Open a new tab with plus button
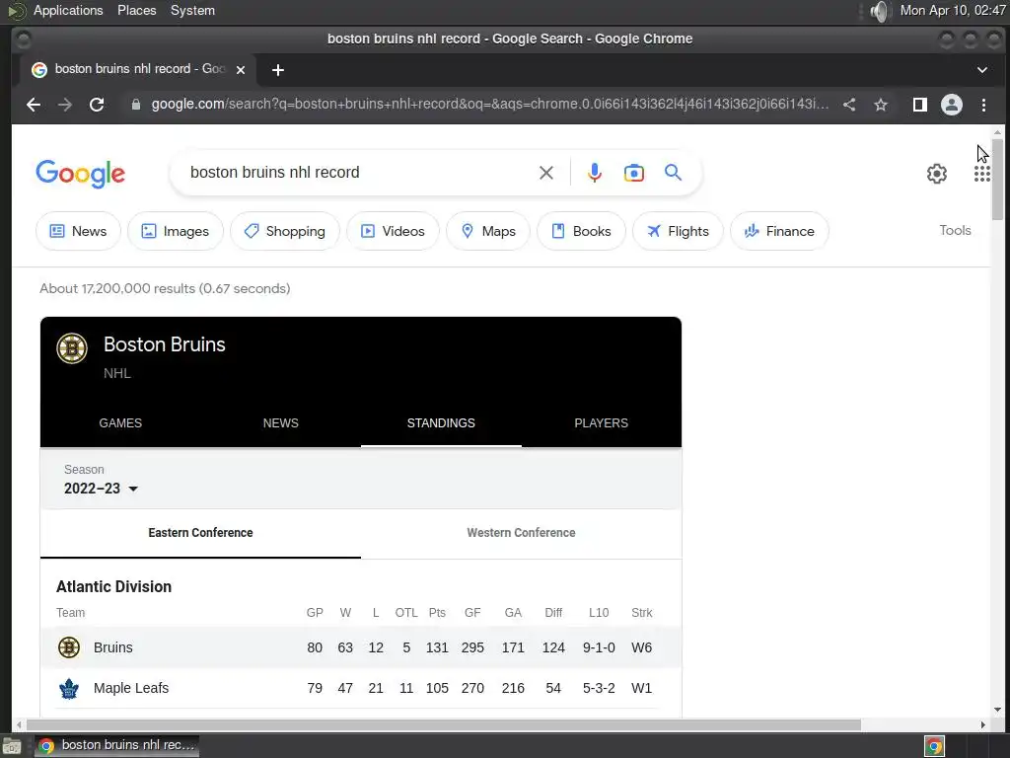1010x758 pixels. [277, 70]
